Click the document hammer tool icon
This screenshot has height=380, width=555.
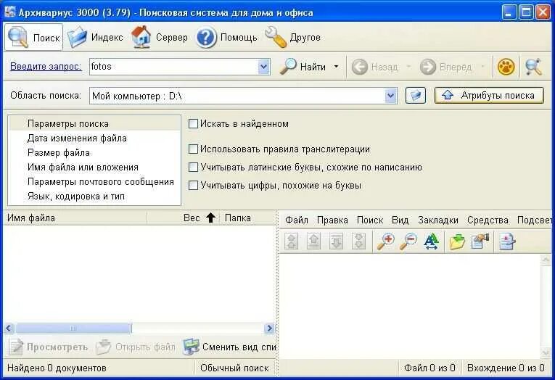[x=480, y=241]
